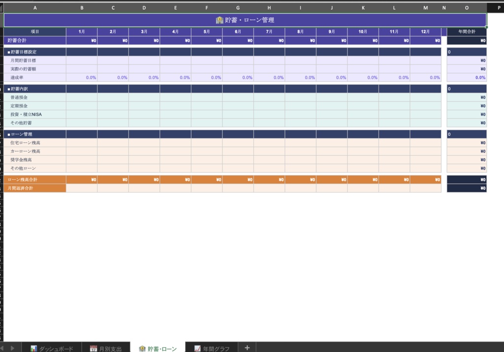Go to previous sheet tabs with the left arrow
Viewport: 504px width, 352px height.
pos(2,348)
